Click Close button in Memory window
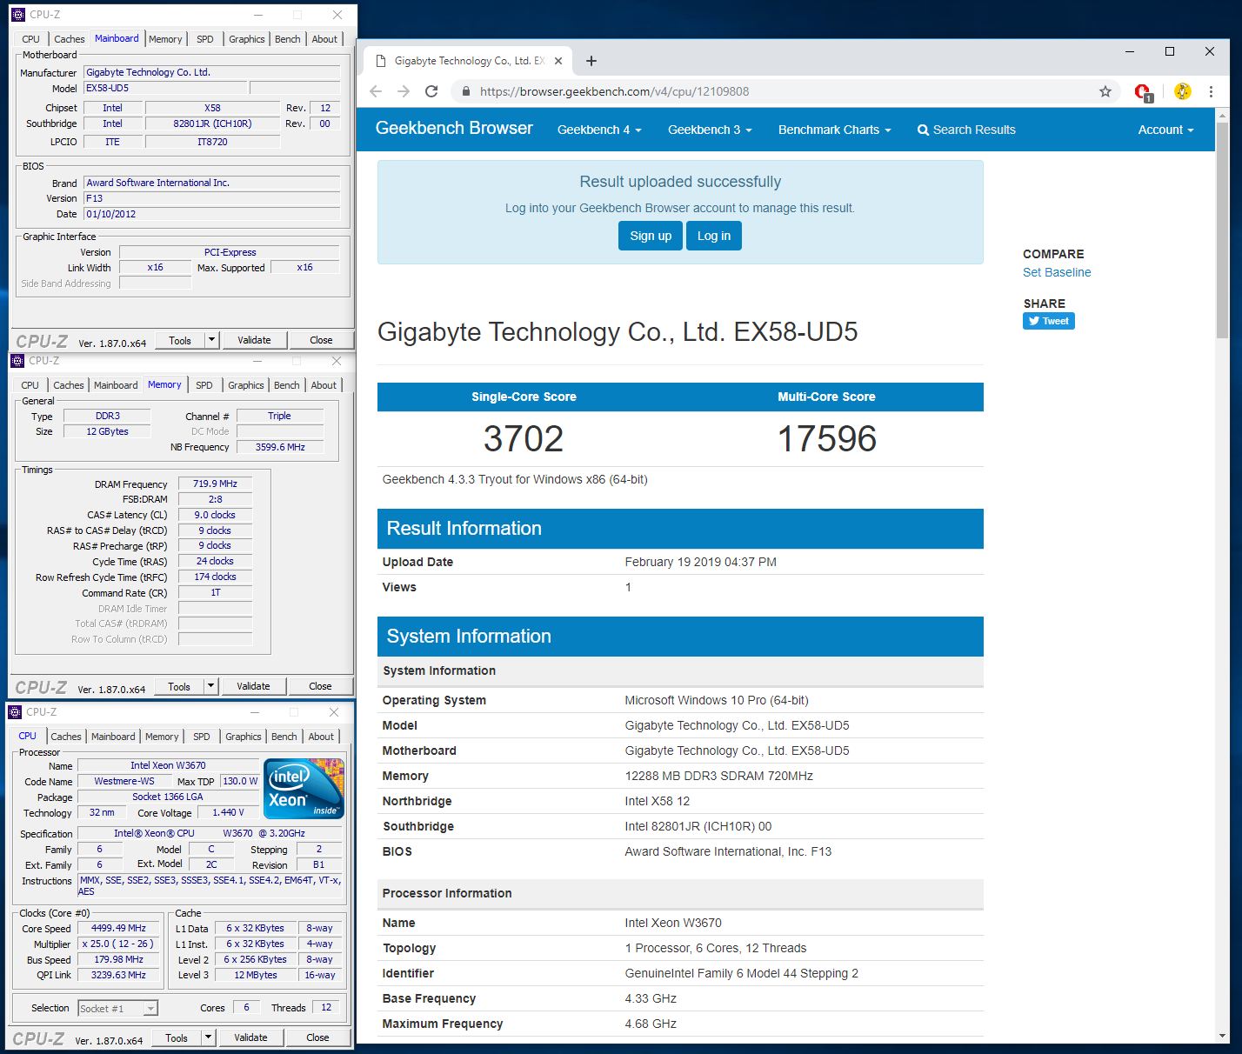The width and height of the screenshot is (1242, 1054). (320, 686)
